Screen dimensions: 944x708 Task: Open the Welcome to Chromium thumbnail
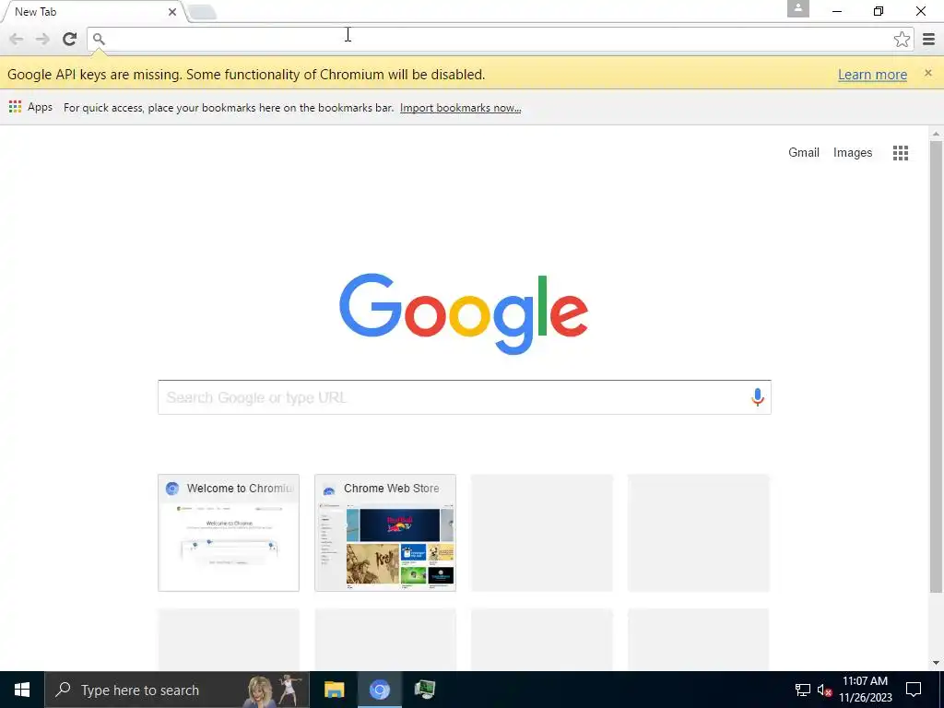[x=229, y=533]
